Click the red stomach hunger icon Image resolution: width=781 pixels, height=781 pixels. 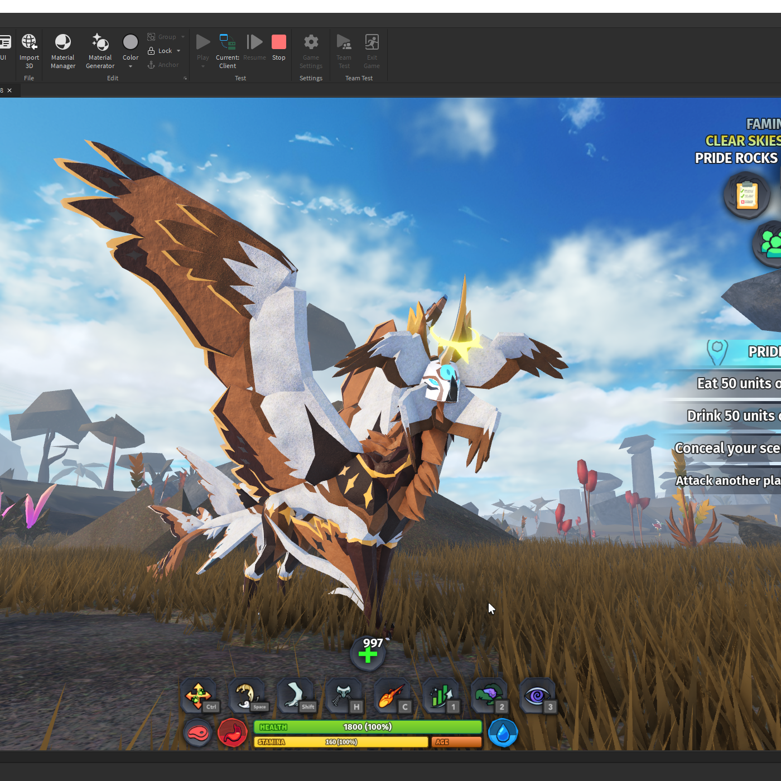233,733
